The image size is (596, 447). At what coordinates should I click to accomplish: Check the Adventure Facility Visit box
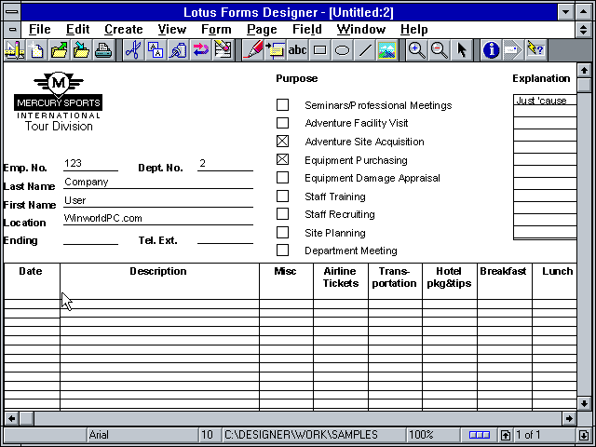[282, 123]
